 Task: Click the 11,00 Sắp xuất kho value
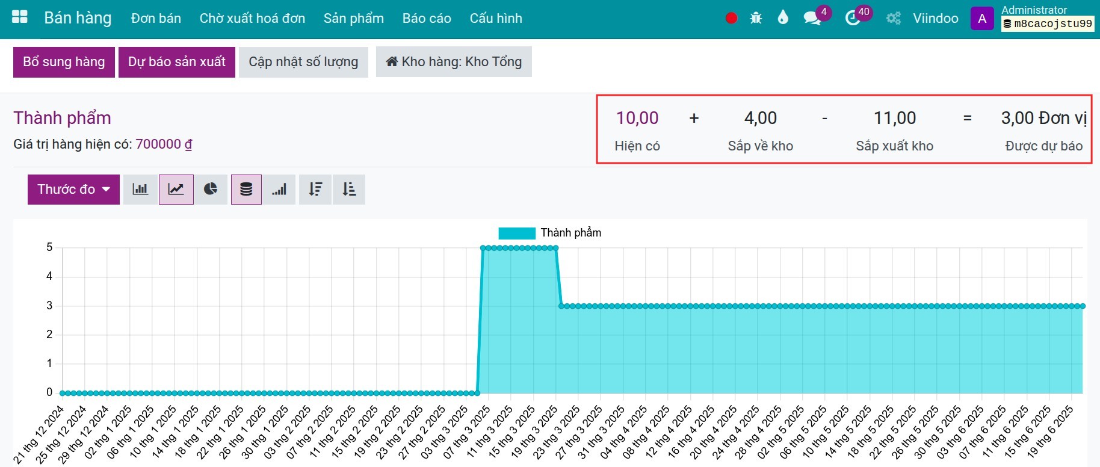[895, 118]
